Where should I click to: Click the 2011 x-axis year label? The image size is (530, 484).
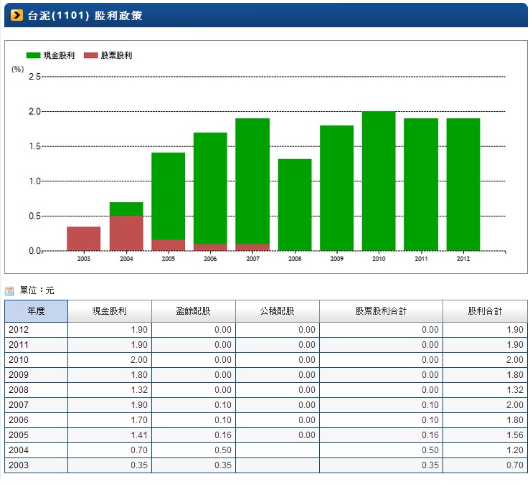(421, 259)
